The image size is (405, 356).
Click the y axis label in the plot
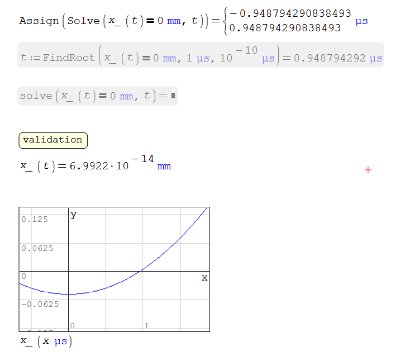coord(73,214)
